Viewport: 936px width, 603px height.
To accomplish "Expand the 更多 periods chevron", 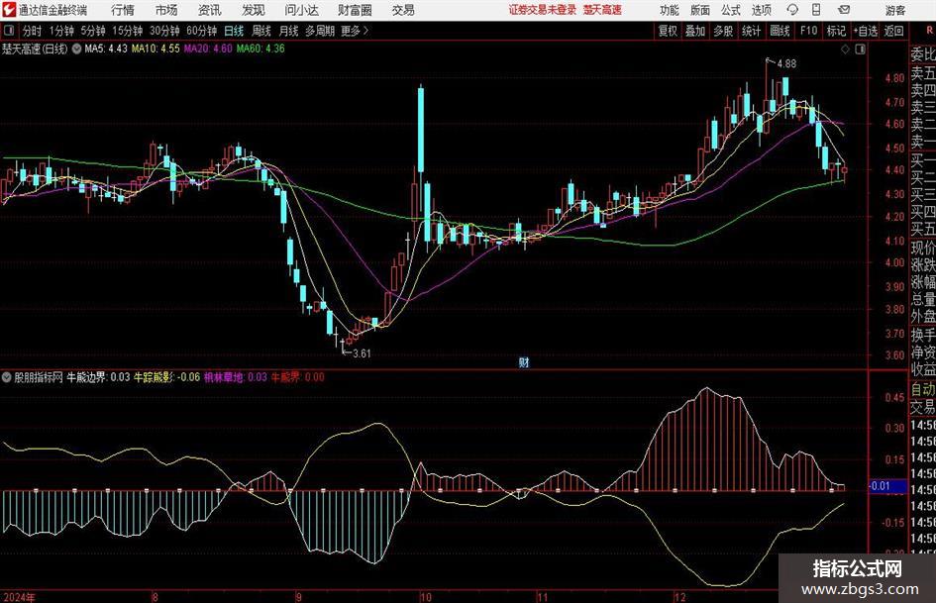I will [365, 31].
